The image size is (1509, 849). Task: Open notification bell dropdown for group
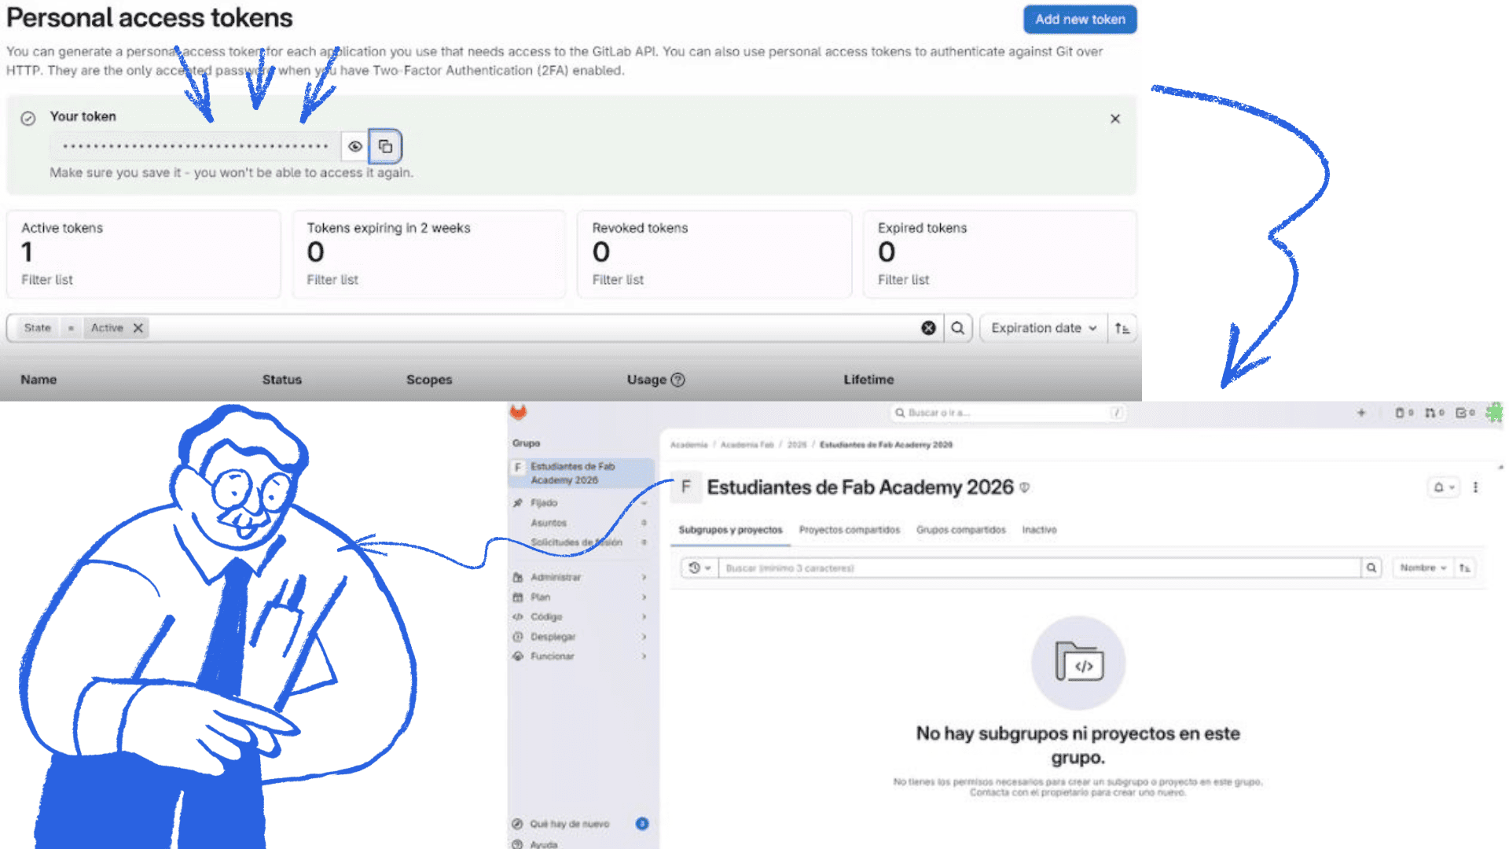coord(1444,487)
